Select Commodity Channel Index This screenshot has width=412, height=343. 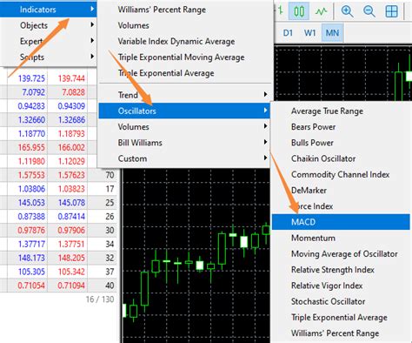point(341,174)
